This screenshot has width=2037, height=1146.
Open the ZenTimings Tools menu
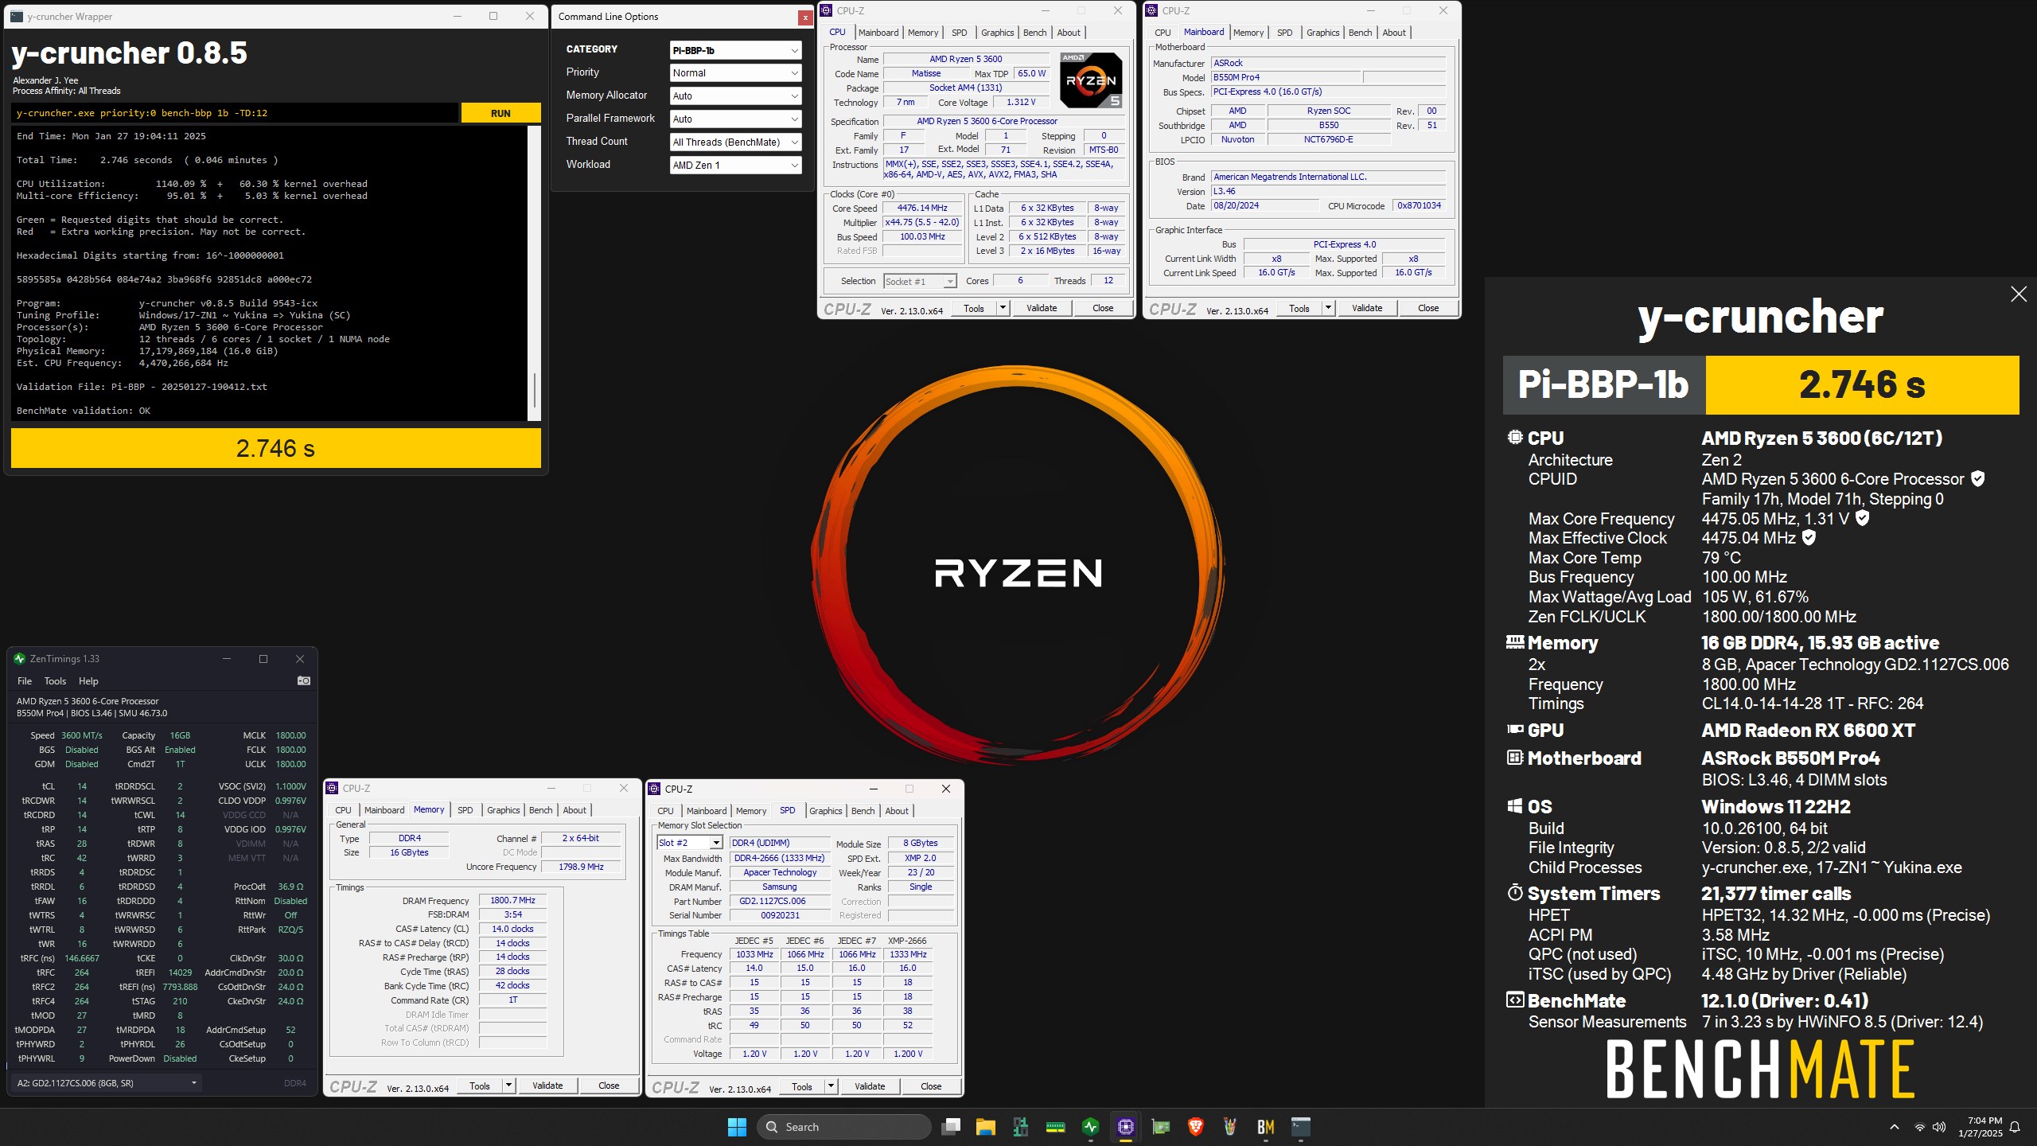click(55, 681)
